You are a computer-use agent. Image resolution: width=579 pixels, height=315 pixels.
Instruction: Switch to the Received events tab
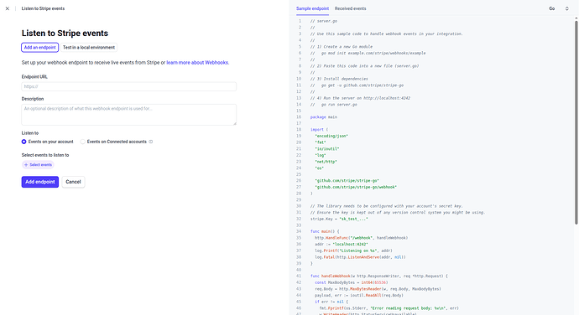351,8
